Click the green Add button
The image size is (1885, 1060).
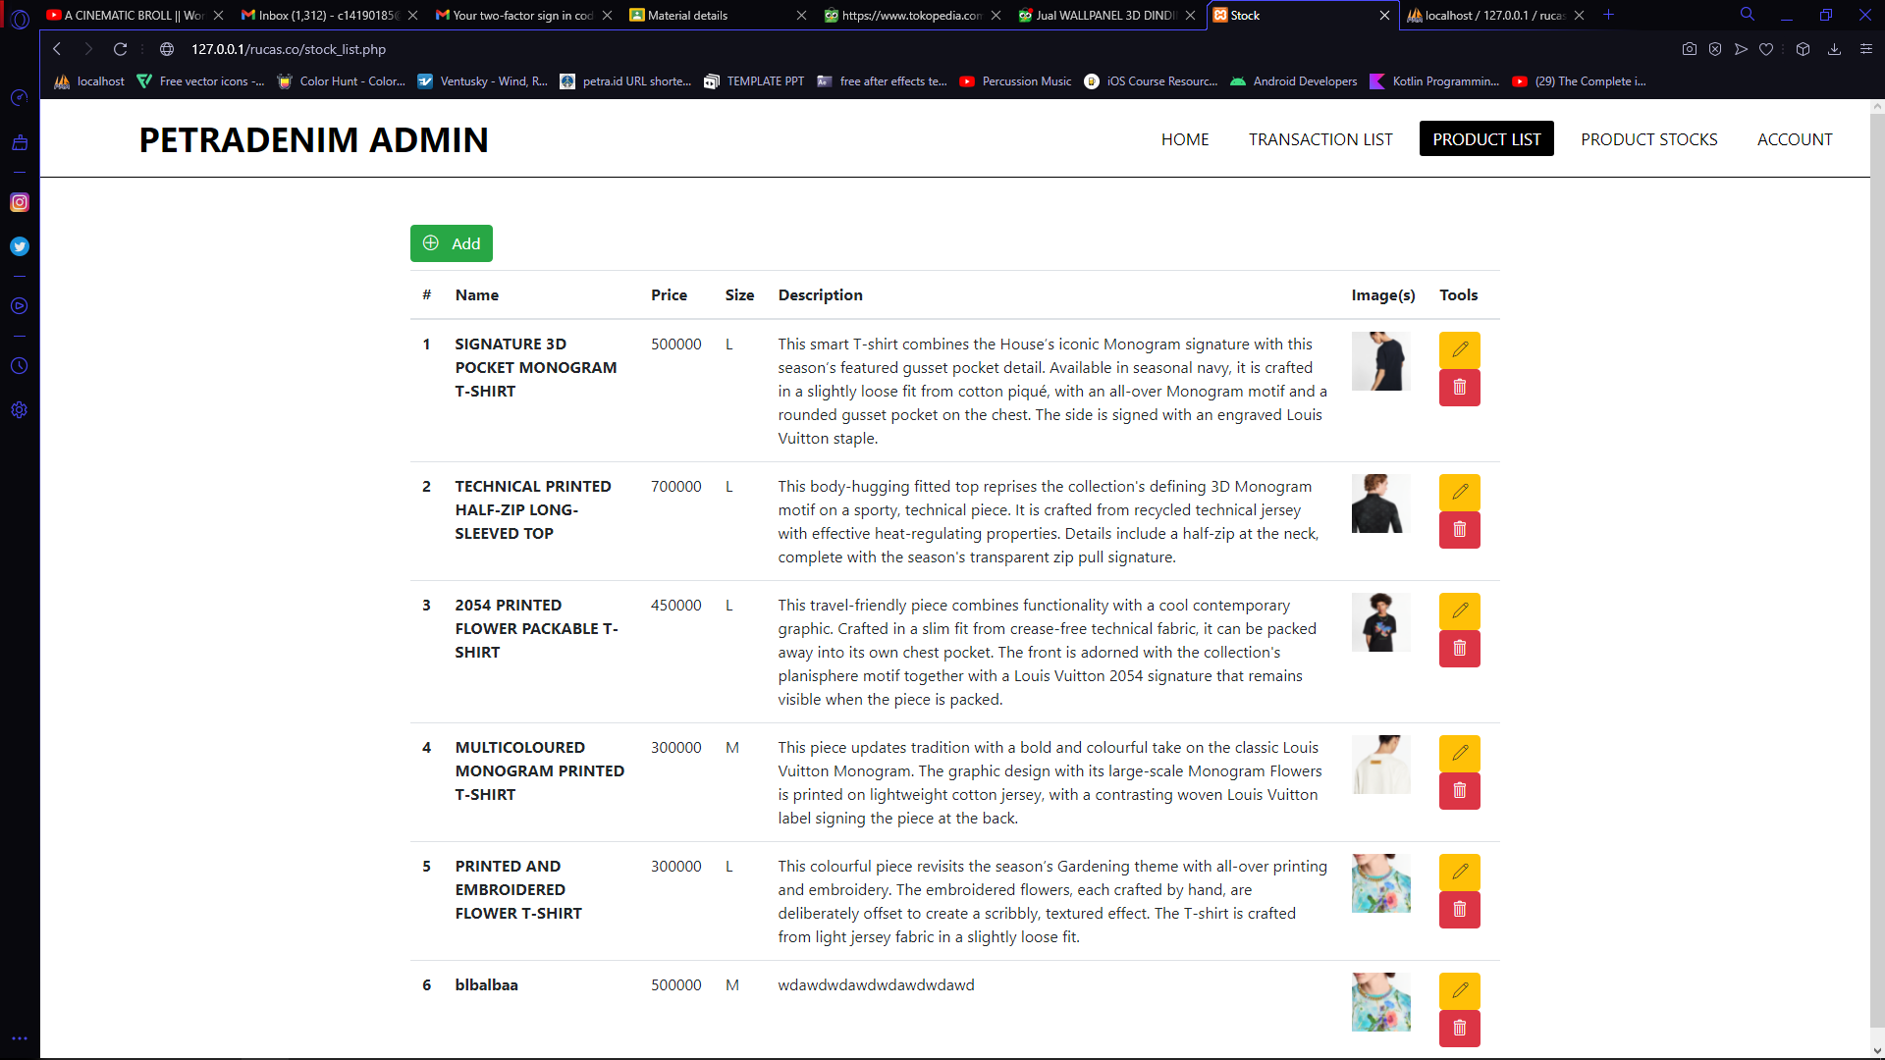tap(451, 243)
